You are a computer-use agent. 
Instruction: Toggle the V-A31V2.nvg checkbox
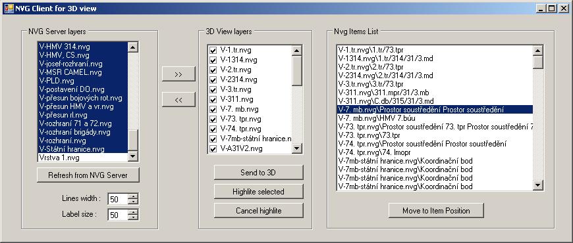[213, 148]
